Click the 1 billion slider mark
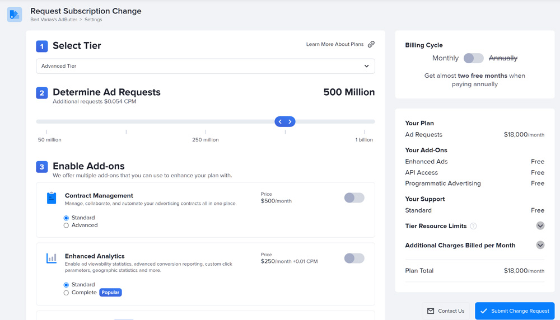Screen dimensions: 560x320 pos(364,140)
